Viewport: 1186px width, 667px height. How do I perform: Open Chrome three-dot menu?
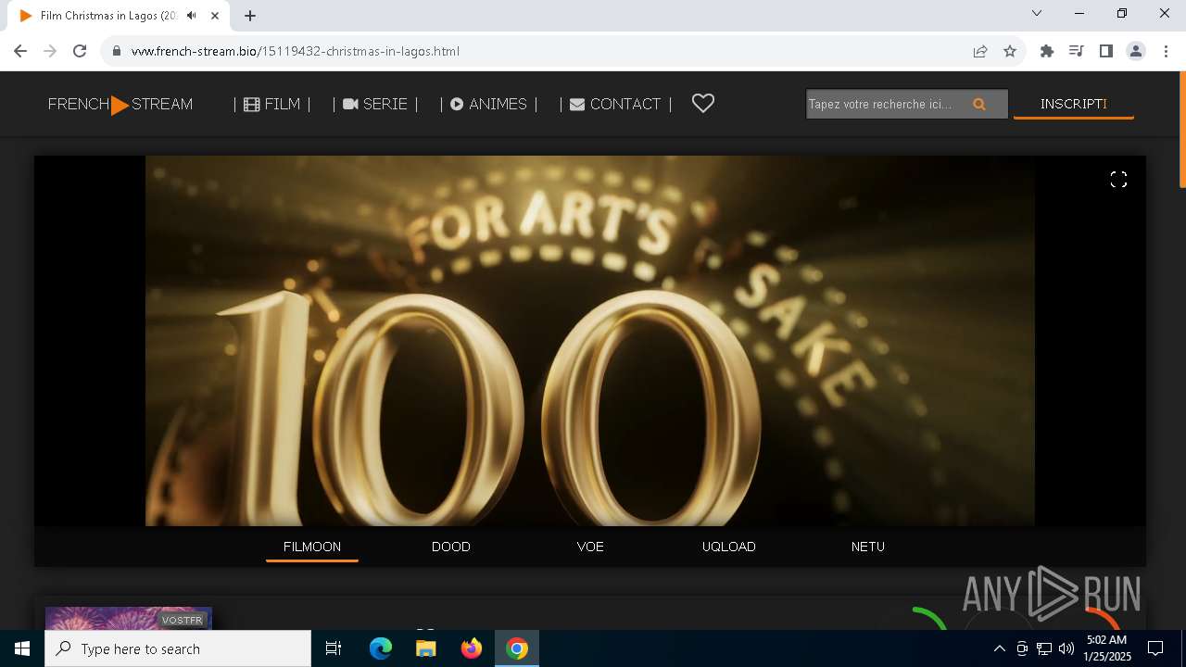(1166, 51)
